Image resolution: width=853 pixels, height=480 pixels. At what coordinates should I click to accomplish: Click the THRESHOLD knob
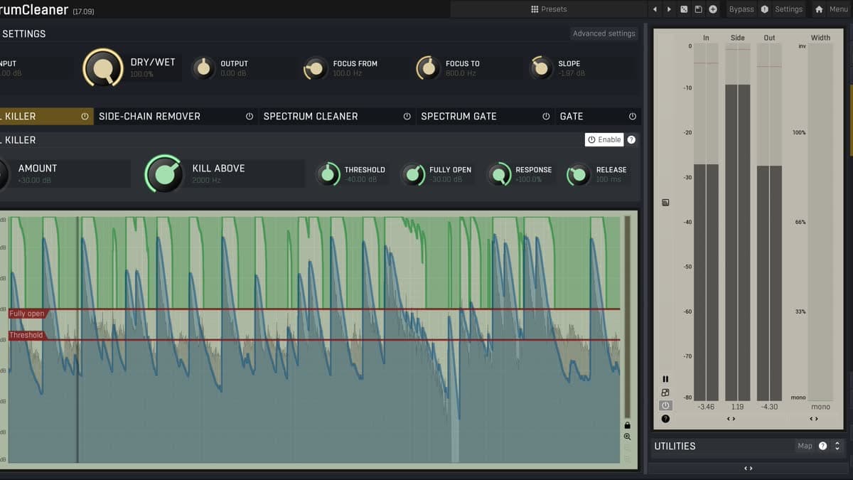coord(328,174)
